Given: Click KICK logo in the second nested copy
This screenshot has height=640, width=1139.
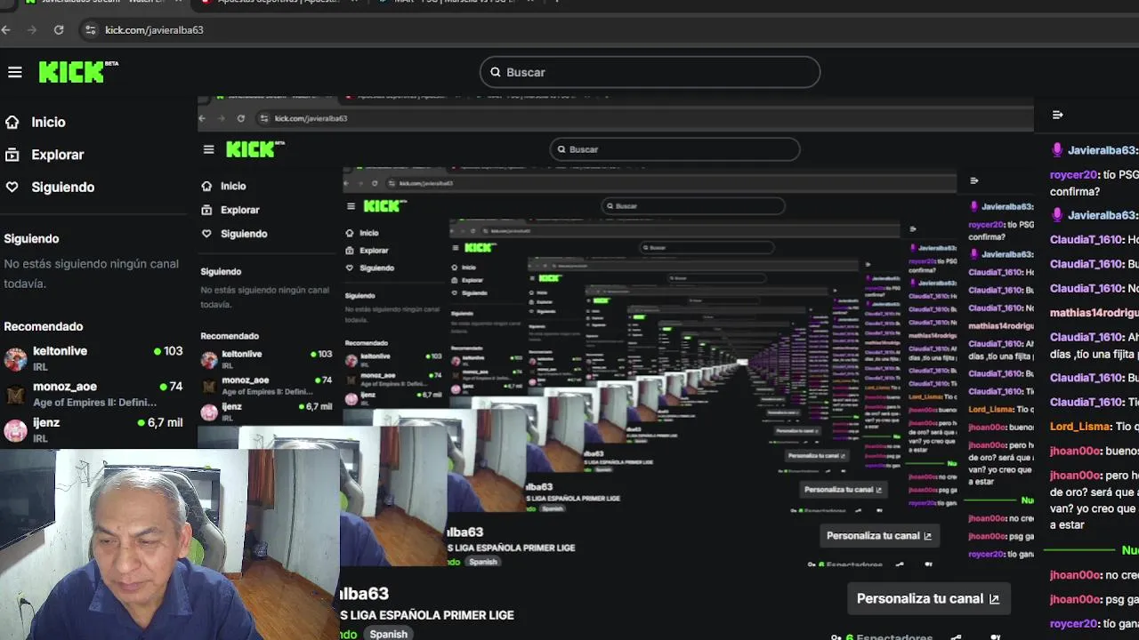Looking at the screenshot, I should tap(384, 205).
